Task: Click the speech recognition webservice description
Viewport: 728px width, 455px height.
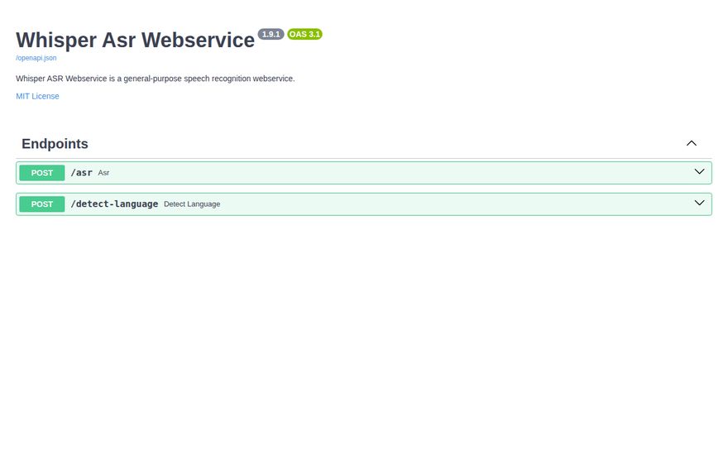Action: coord(155,79)
